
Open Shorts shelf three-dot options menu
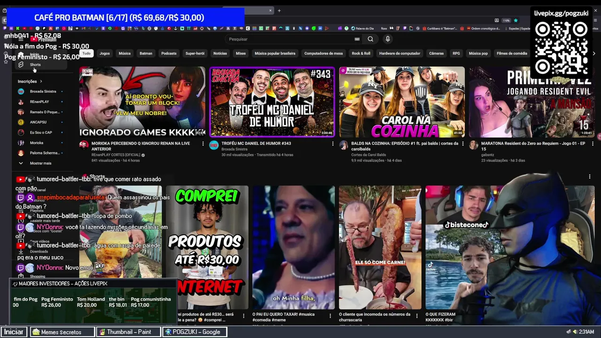590,177
